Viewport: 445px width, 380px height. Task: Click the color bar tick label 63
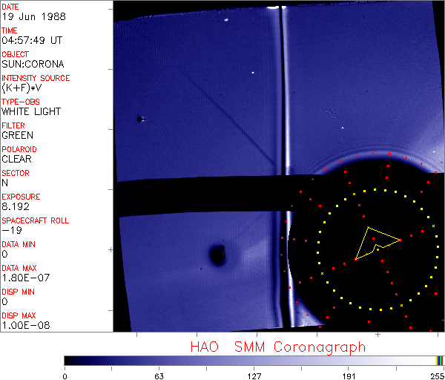pyautogui.click(x=159, y=376)
